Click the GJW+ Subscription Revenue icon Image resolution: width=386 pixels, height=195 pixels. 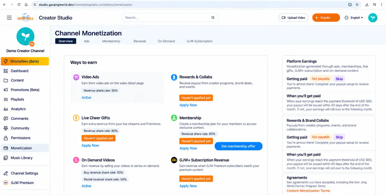pos(174,160)
